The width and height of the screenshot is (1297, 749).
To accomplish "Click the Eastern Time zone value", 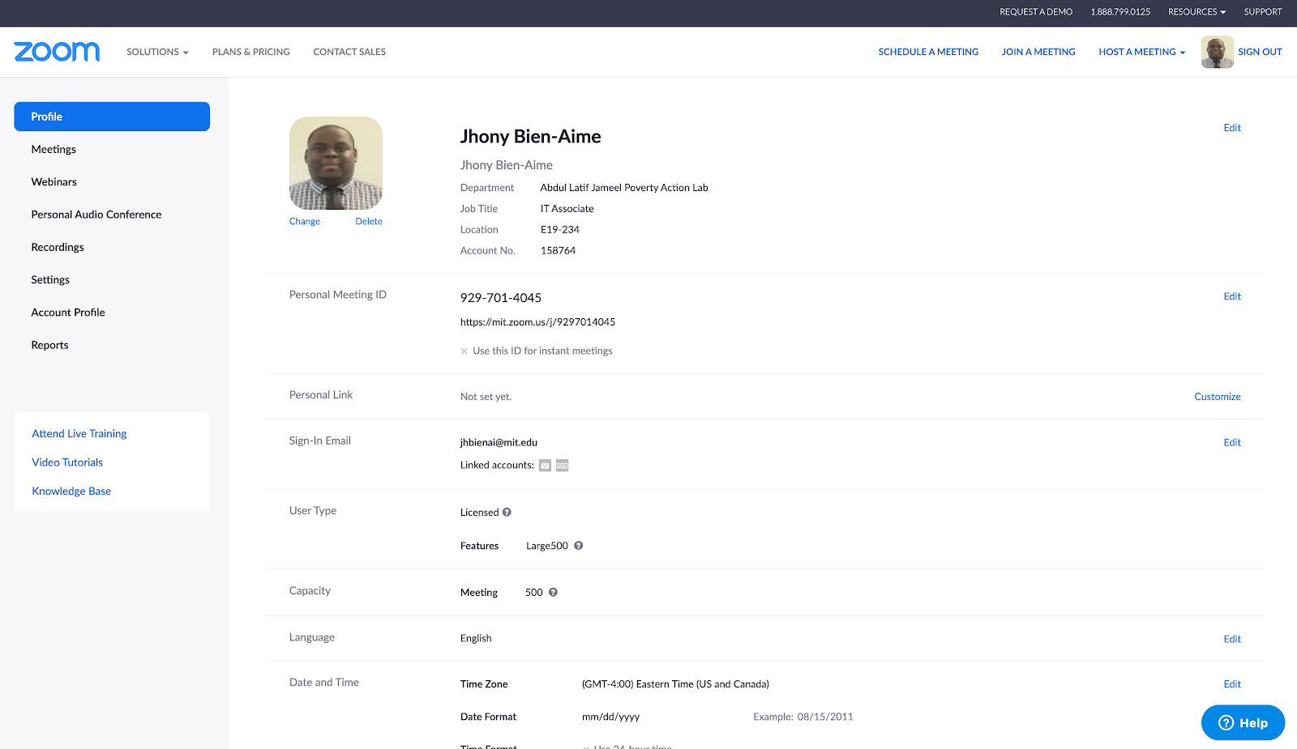I will point(675,684).
